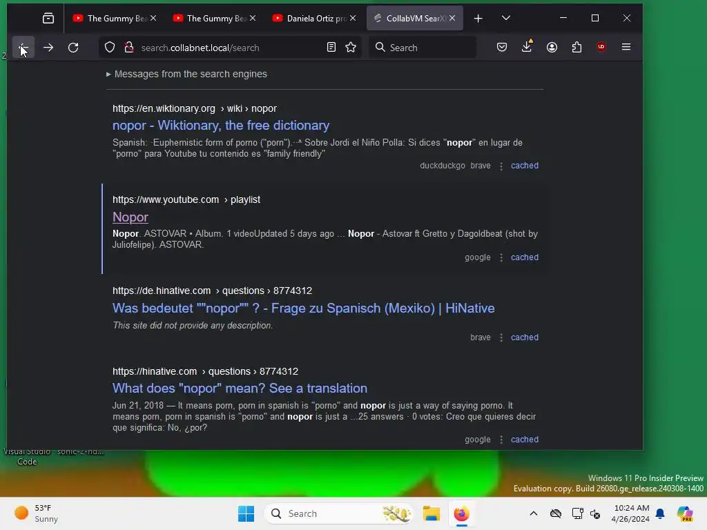Image resolution: width=707 pixels, height=530 pixels.
Task: Switch to the Daniela Ortiz YouTube tab
Action: coord(310,18)
